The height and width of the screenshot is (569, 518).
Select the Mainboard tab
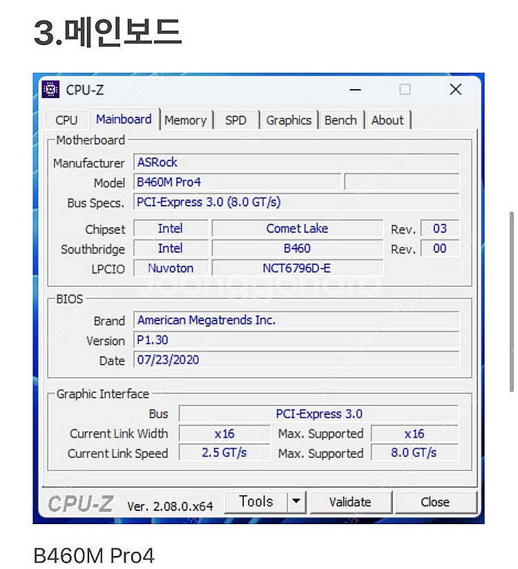(x=124, y=119)
